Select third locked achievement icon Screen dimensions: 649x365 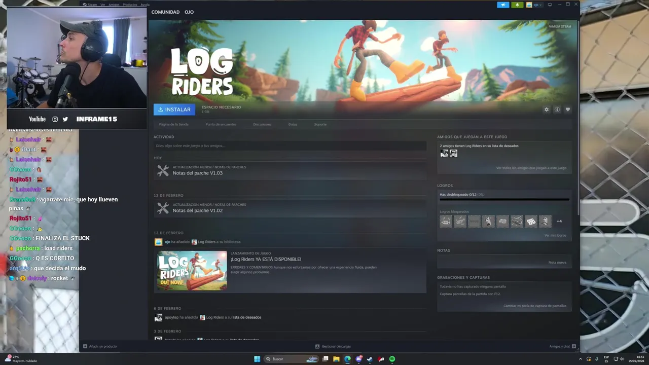[x=474, y=221]
